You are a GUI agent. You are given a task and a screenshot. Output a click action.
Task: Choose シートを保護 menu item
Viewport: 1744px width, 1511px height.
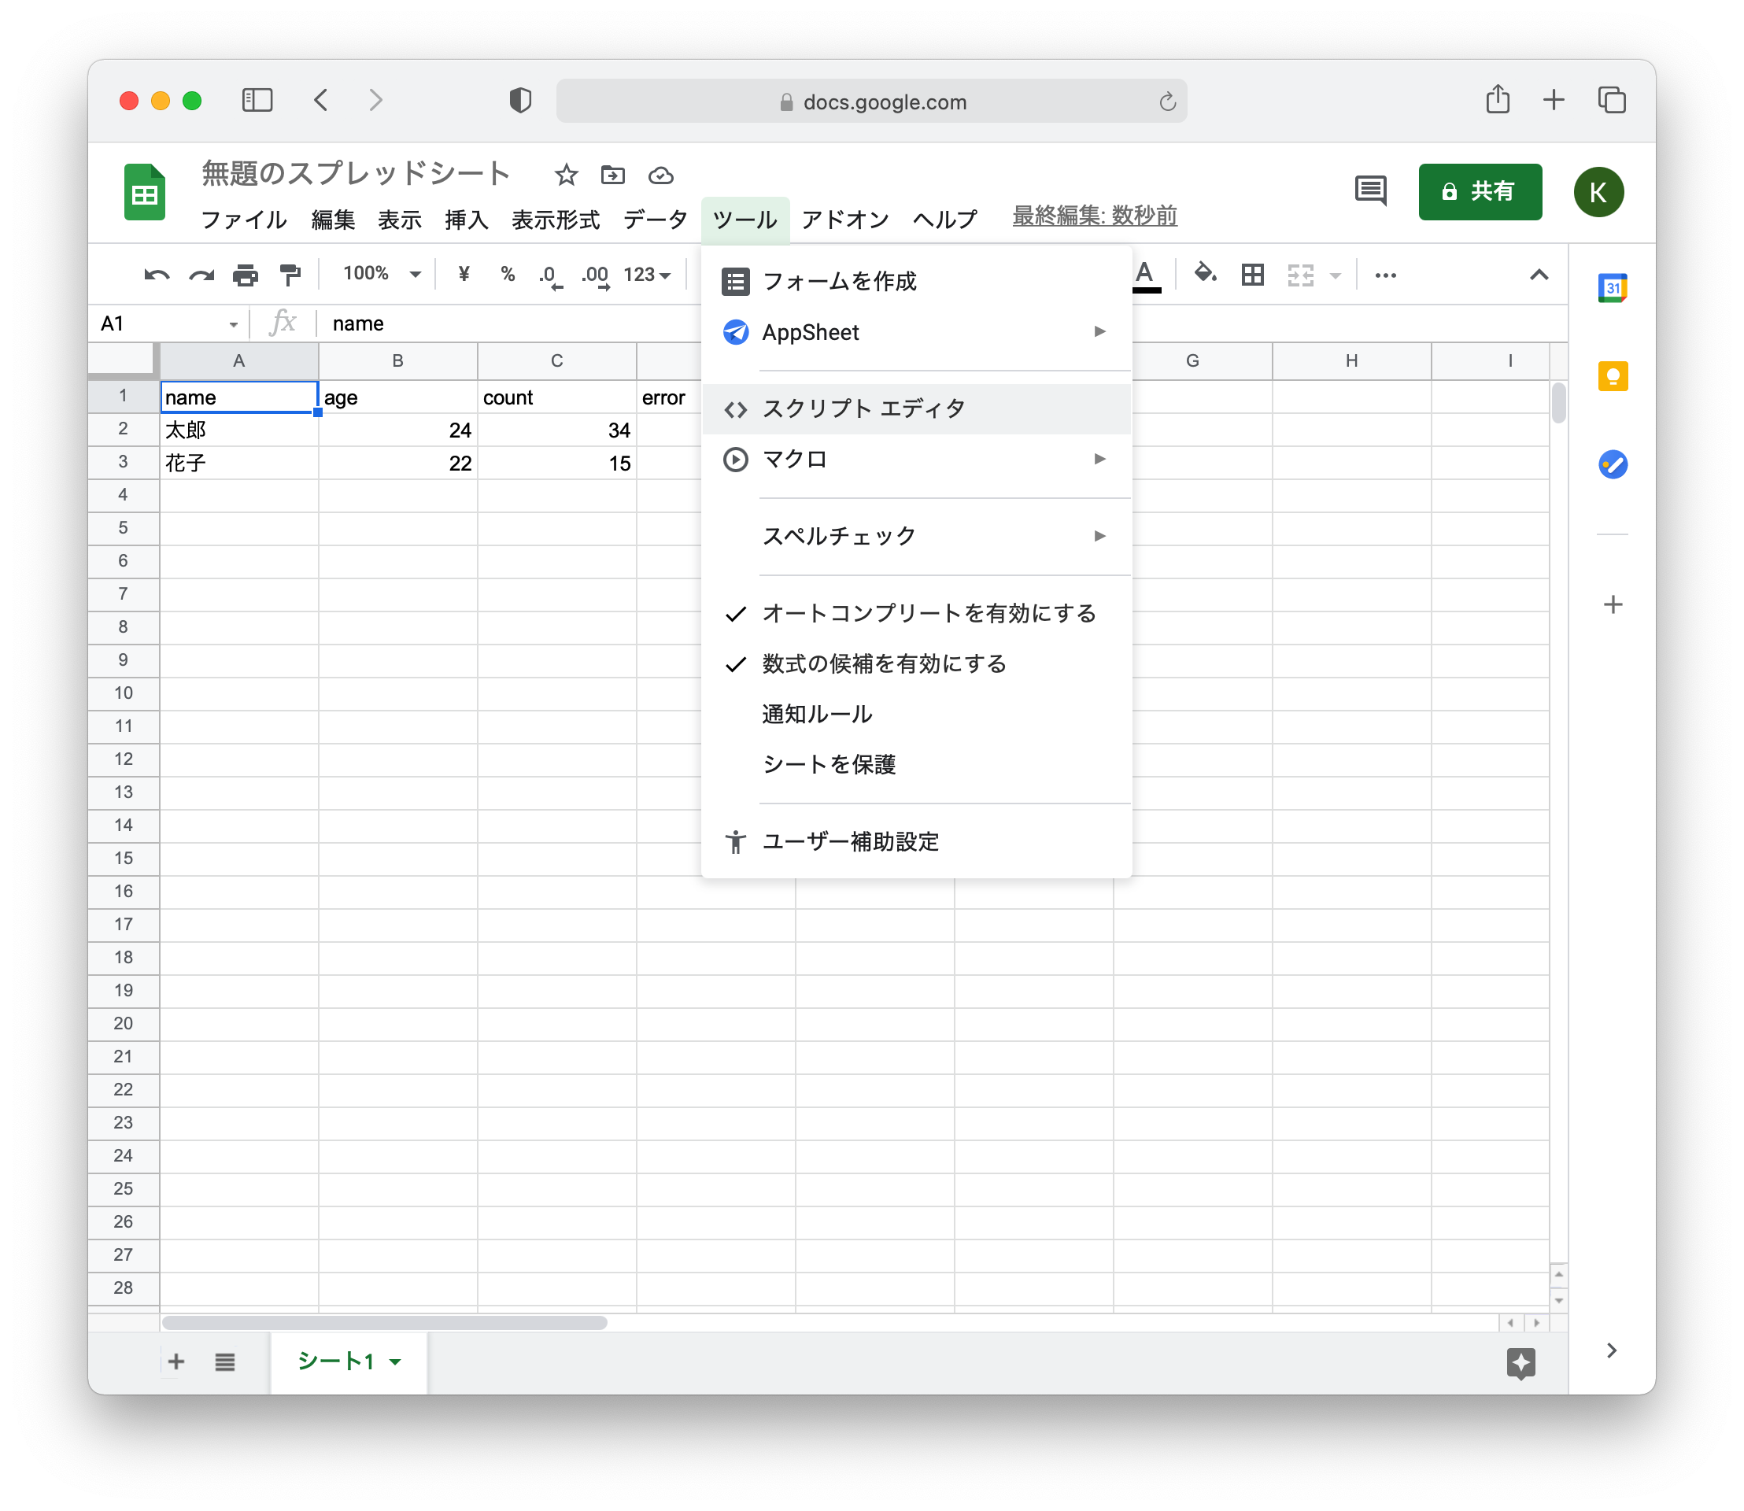pos(916,765)
